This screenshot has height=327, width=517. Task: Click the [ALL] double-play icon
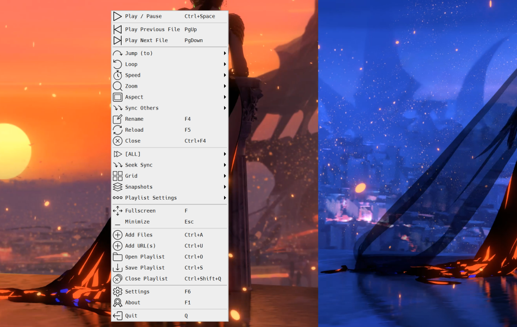117,154
